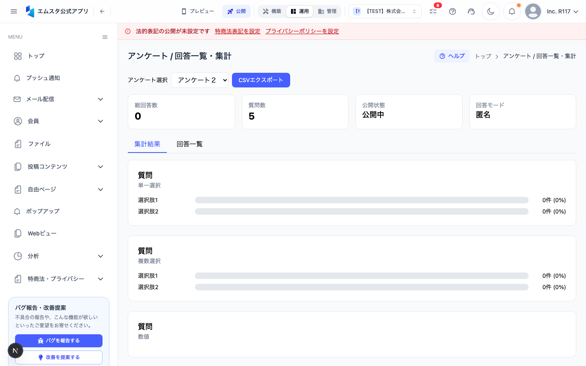This screenshot has width=586, height=366.
Task: Select the 運用 mode tab
Action: [300, 11]
